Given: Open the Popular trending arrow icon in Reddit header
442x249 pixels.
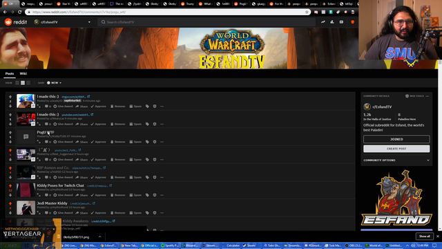Looking at the screenshot, I should tap(323, 22).
